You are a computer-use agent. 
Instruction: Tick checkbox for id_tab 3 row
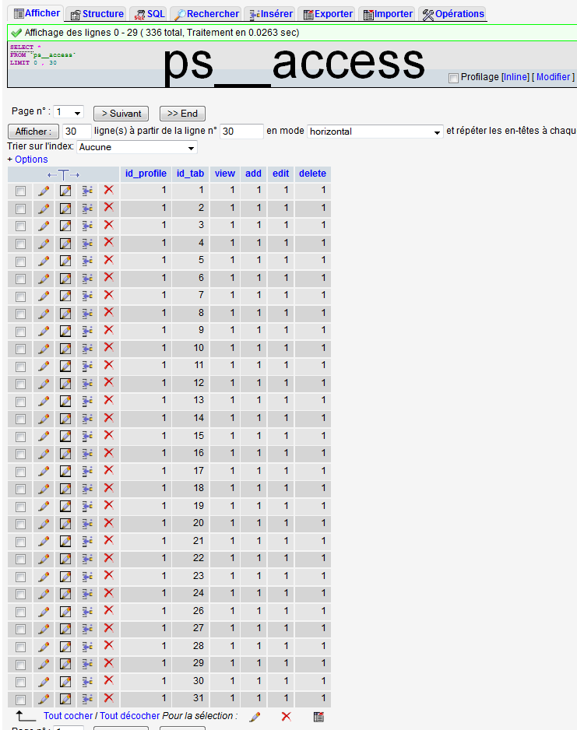[20, 226]
